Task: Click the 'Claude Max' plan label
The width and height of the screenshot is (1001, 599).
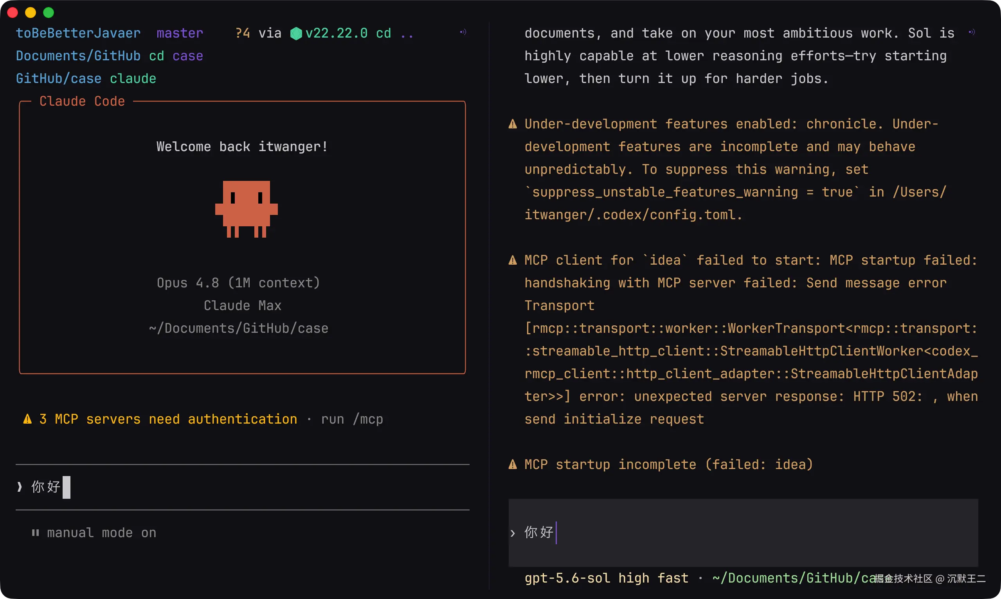Action: click(243, 305)
